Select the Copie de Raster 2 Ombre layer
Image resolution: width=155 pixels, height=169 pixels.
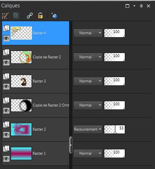[51, 105]
